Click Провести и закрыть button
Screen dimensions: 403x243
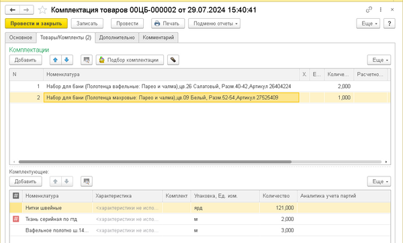[x=36, y=23]
